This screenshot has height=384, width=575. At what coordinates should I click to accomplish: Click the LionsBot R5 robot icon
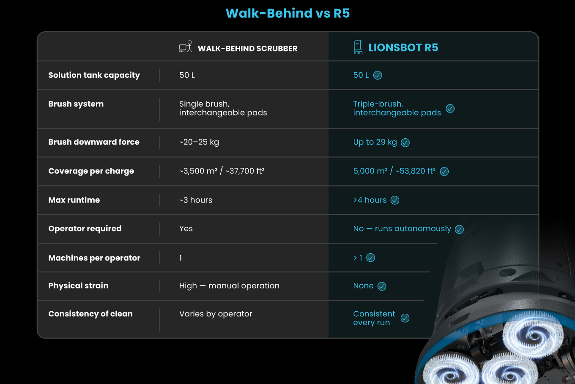pyautogui.click(x=358, y=47)
